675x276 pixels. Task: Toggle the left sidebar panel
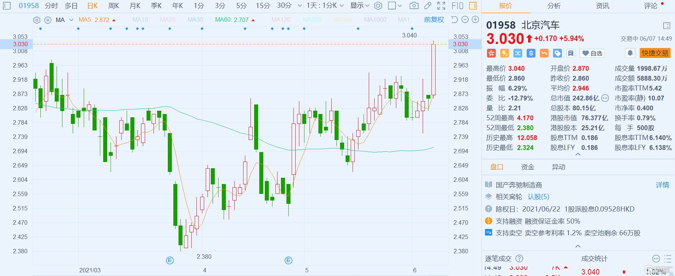click(7, 6)
